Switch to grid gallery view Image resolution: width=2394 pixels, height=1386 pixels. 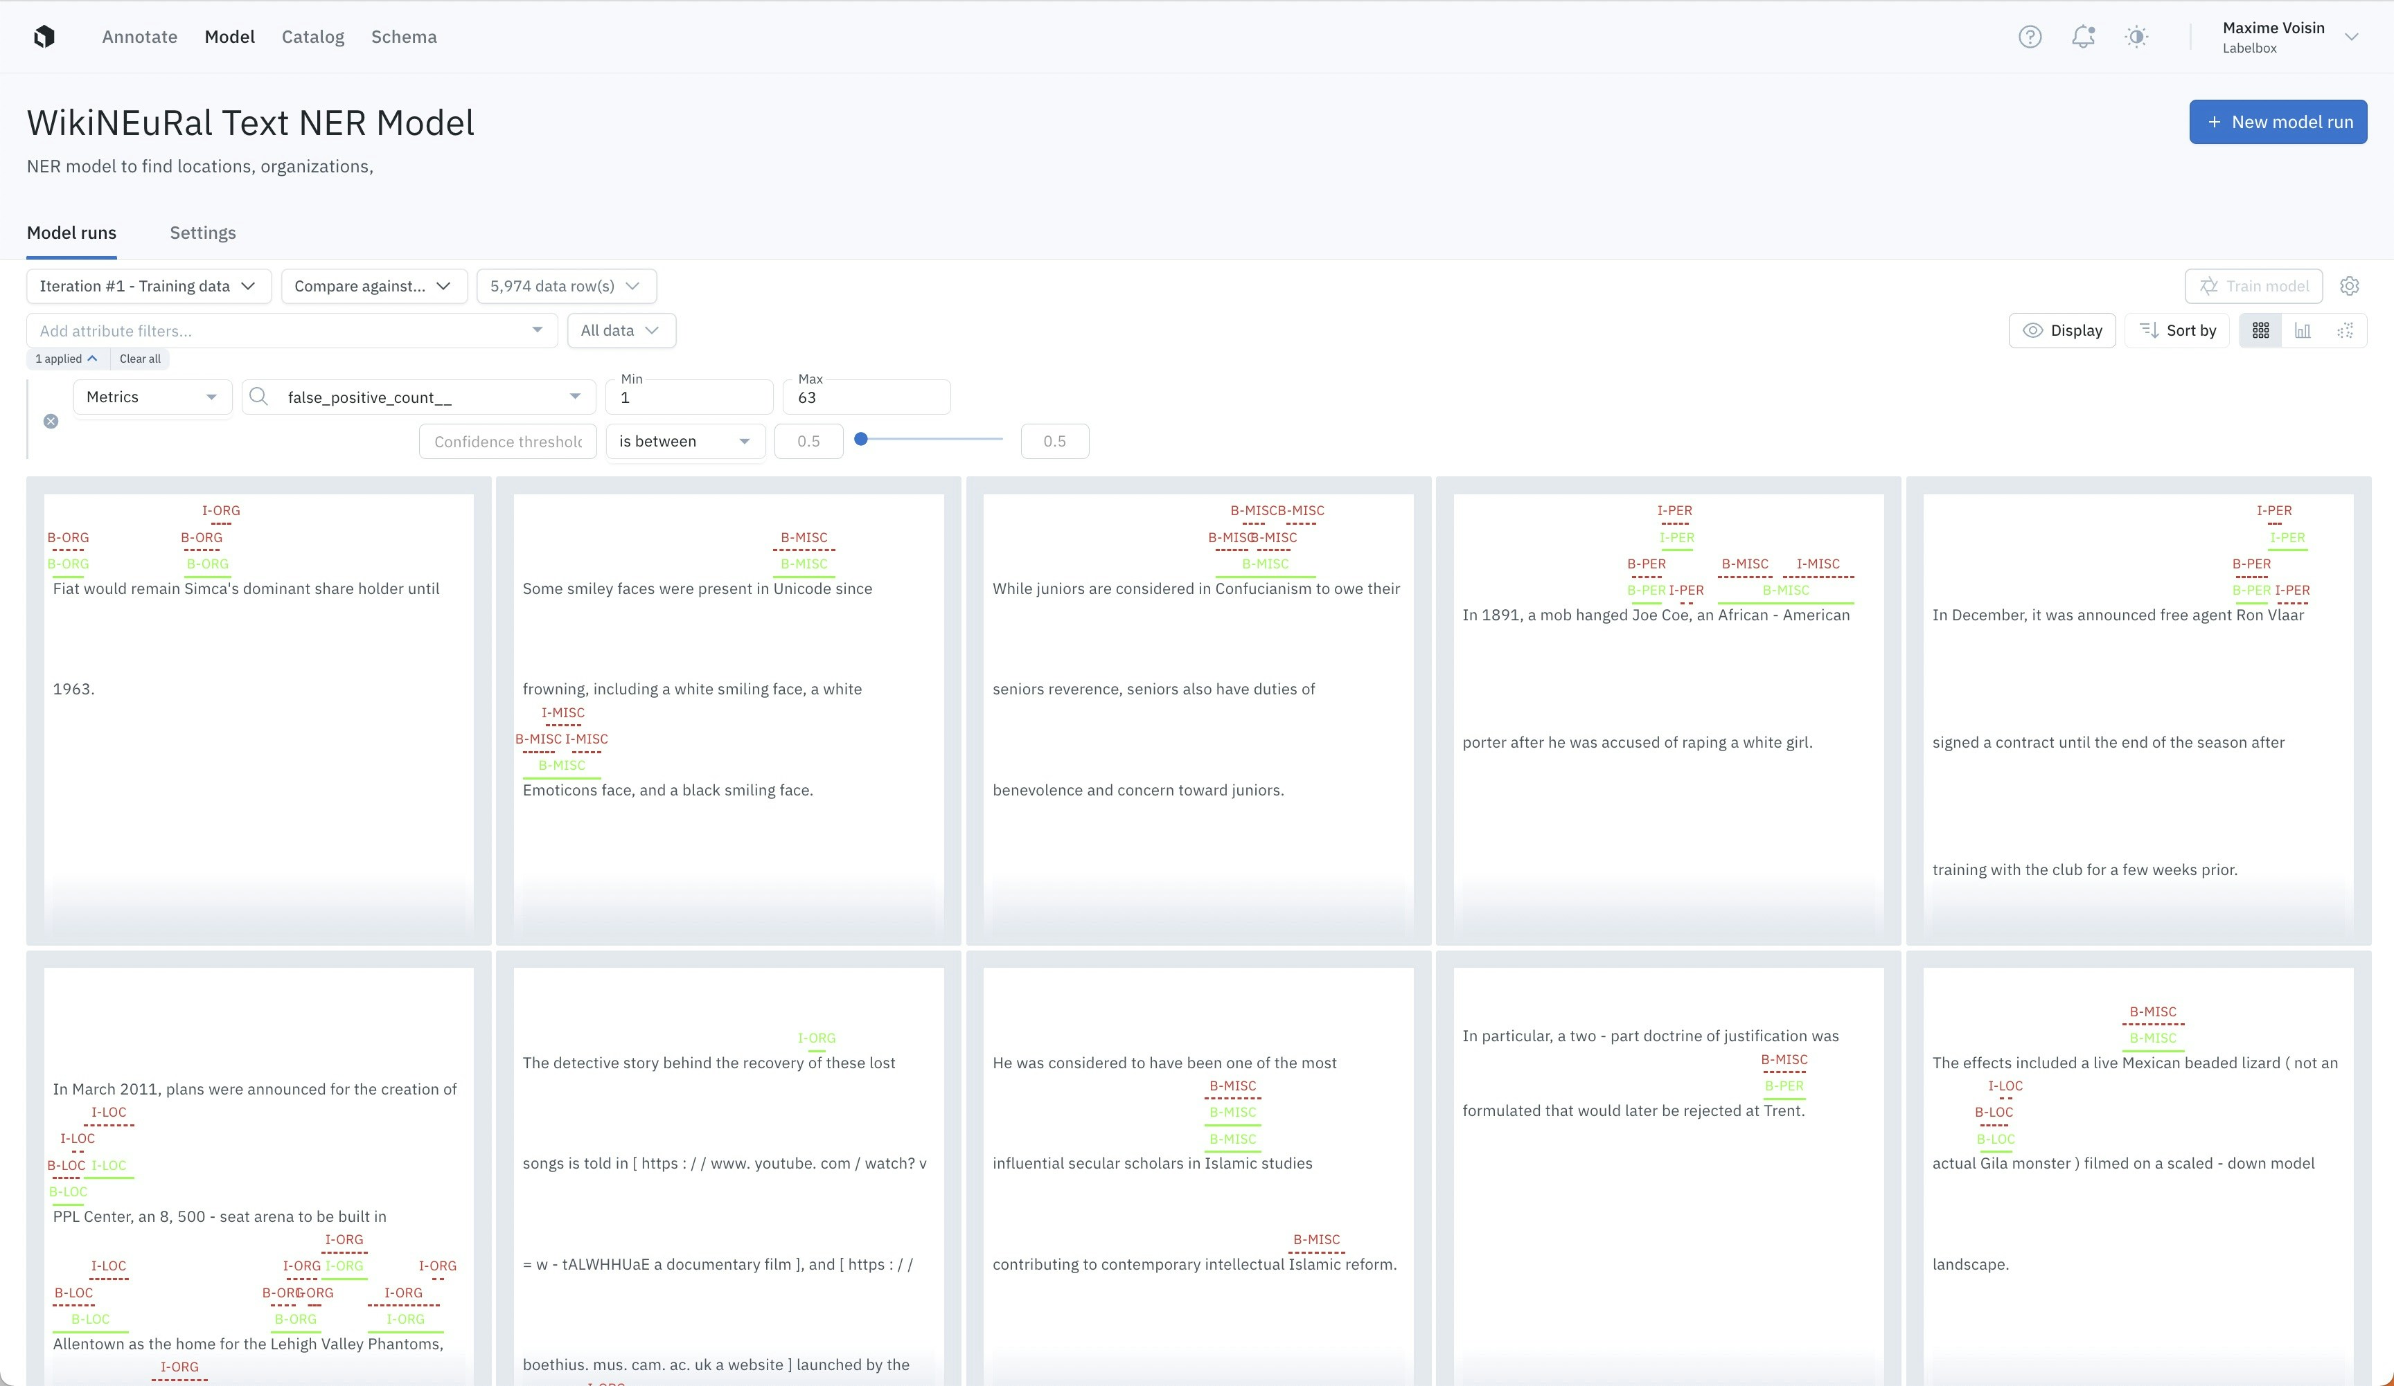point(2260,330)
